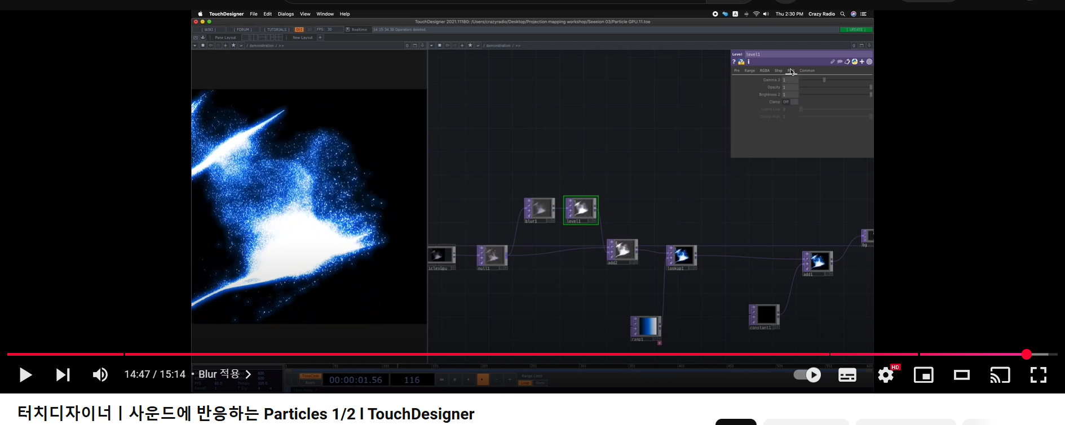Select the ramp1 node
Screen dimensions: 1065x425
tap(646, 328)
